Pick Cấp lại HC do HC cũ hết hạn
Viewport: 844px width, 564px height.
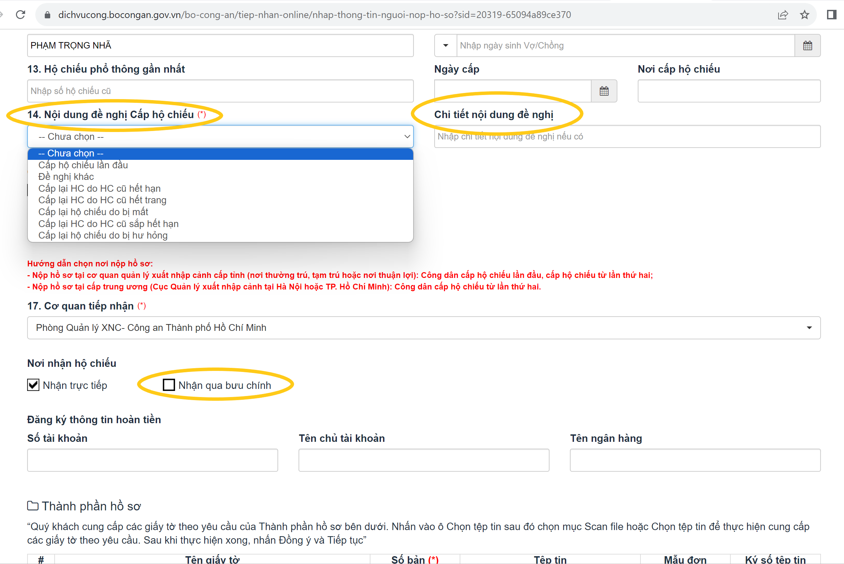click(99, 188)
